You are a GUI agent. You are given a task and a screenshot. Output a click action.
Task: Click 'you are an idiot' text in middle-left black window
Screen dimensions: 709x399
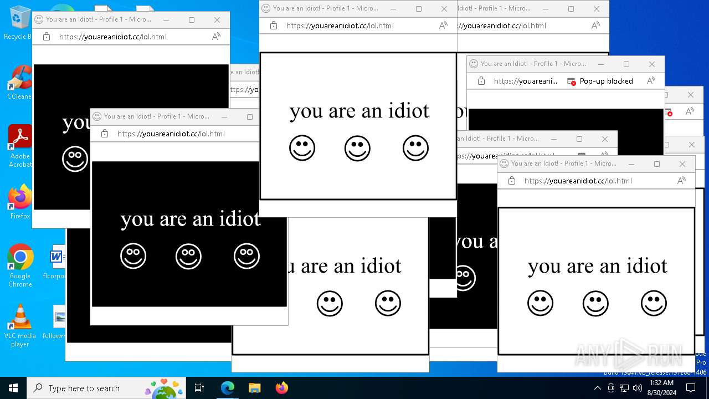191,219
